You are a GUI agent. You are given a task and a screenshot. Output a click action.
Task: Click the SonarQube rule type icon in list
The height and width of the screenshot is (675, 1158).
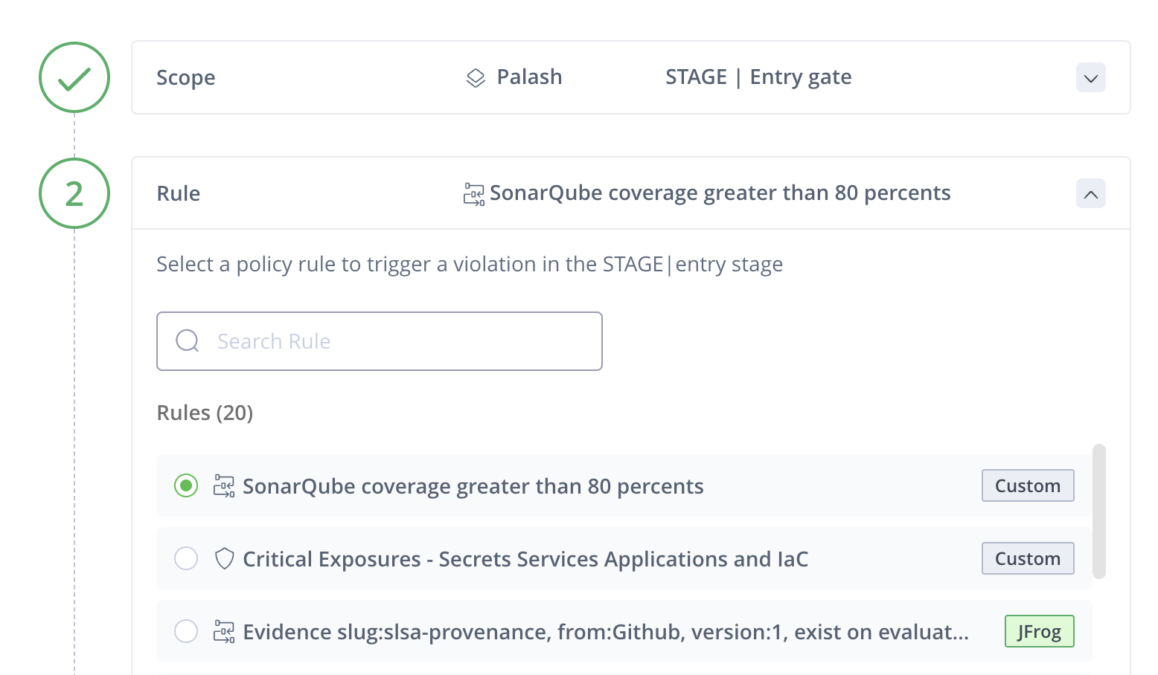[224, 486]
